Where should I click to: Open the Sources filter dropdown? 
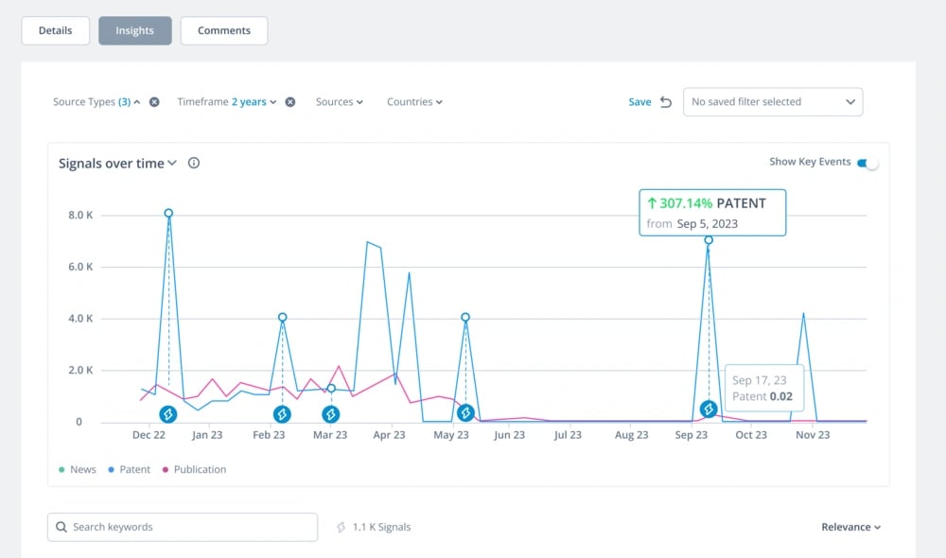tap(340, 102)
